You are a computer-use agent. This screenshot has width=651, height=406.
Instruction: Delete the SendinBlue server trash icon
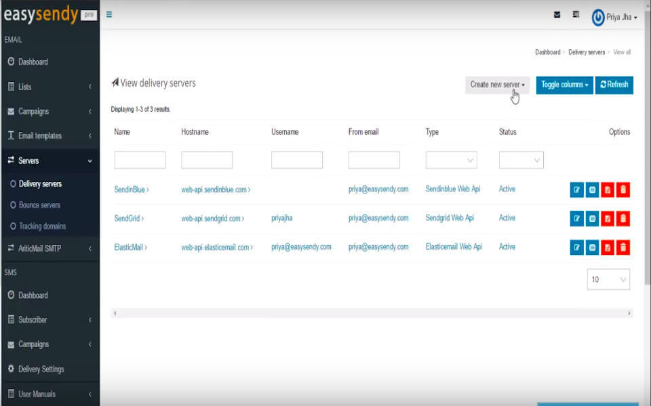623,189
